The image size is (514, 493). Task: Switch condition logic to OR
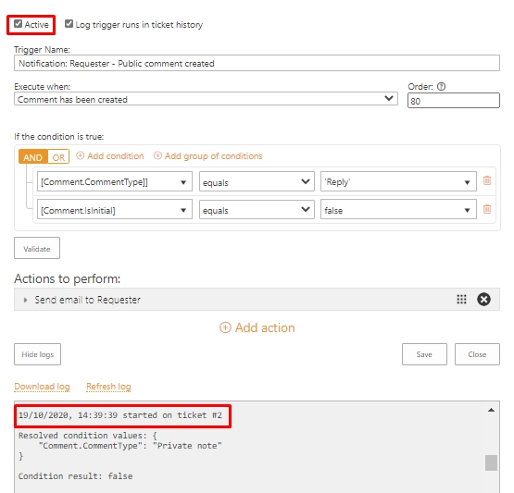[x=58, y=157]
